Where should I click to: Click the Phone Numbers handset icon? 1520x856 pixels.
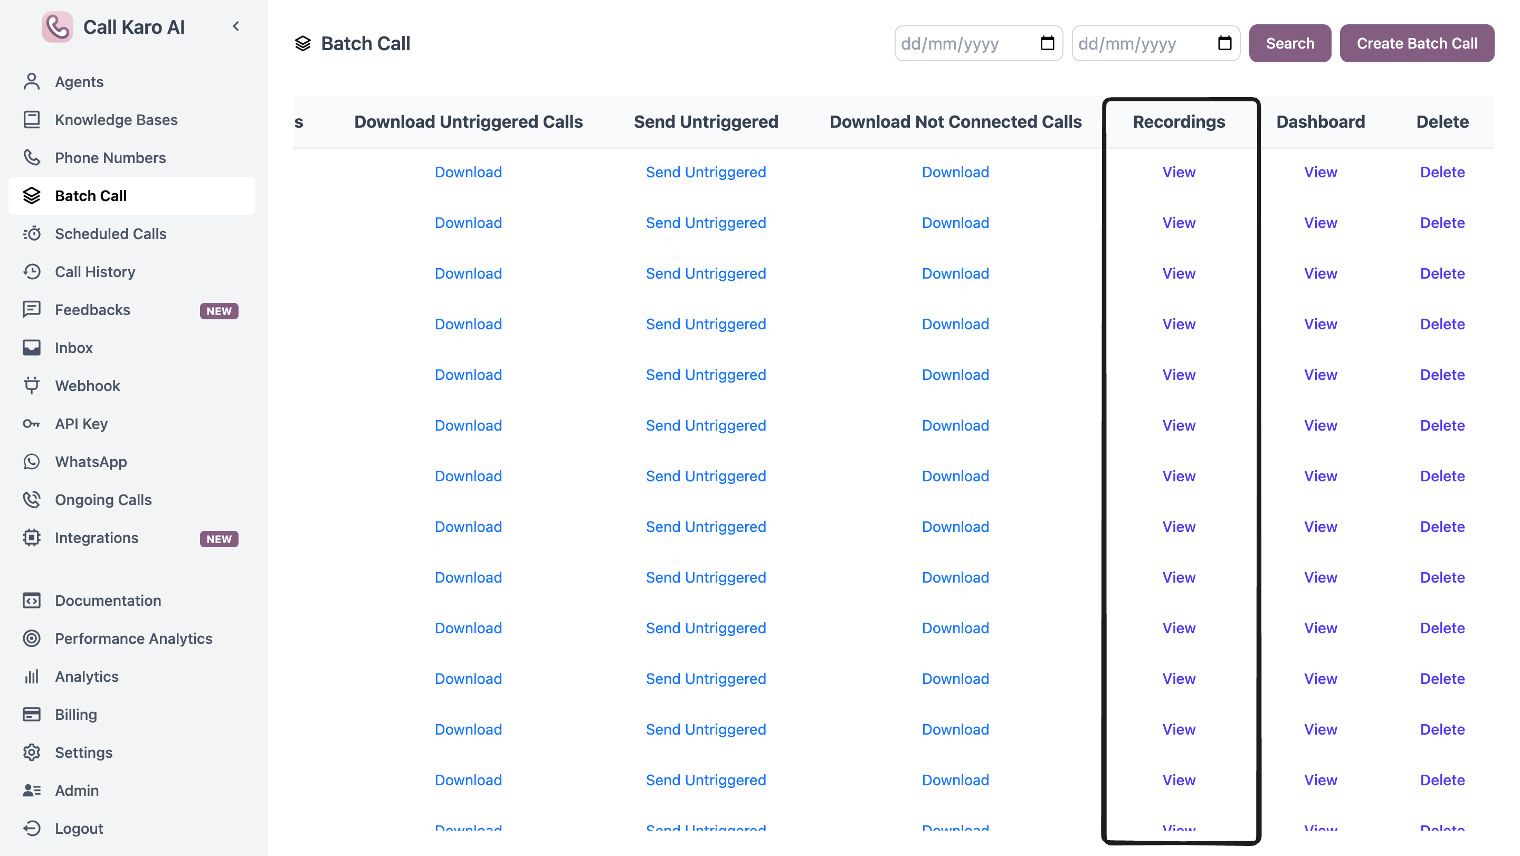pos(32,157)
